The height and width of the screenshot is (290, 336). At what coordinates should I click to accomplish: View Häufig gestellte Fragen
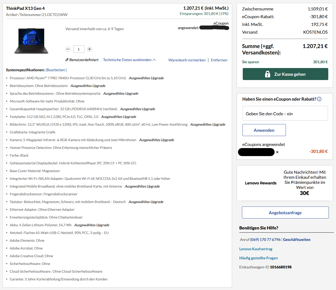pos(258,258)
